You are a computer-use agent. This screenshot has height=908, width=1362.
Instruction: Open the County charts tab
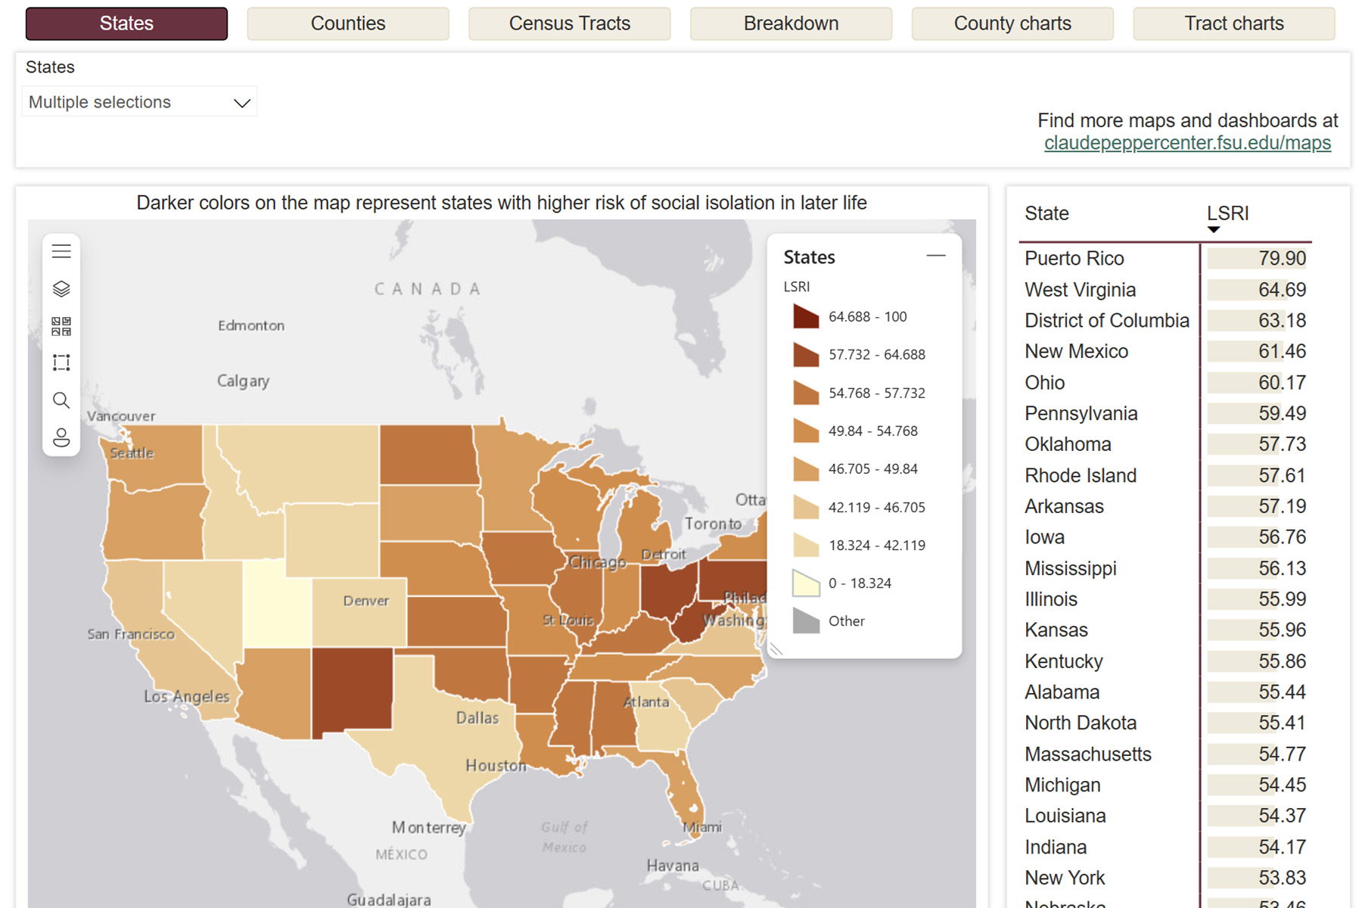click(x=1012, y=23)
